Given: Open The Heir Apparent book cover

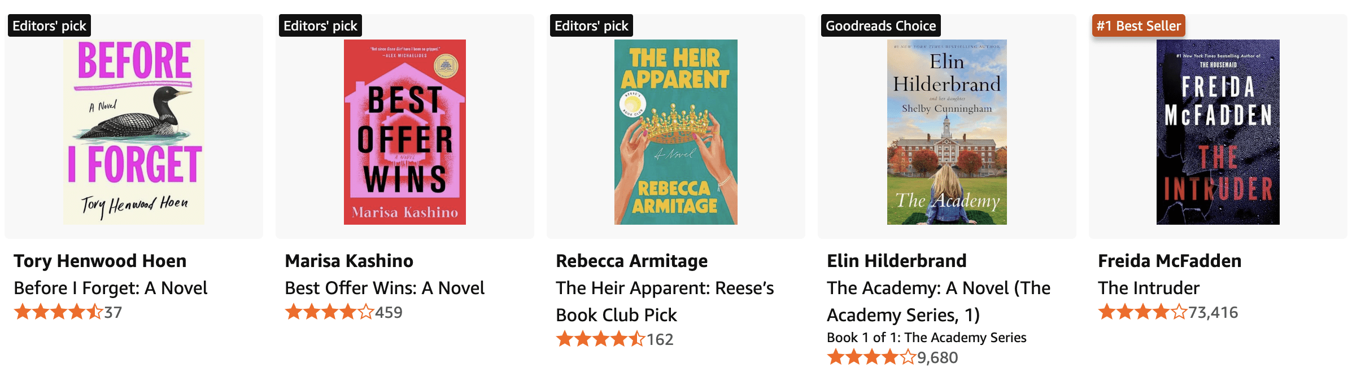Looking at the screenshot, I should 675,132.
